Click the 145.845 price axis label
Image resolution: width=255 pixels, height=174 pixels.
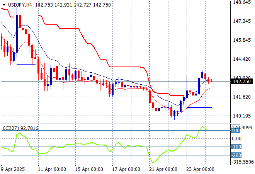click(x=242, y=40)
